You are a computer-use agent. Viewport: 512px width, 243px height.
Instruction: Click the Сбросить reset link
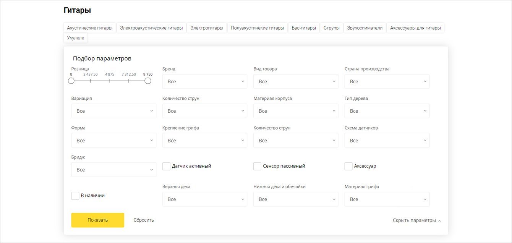(144, 220)
